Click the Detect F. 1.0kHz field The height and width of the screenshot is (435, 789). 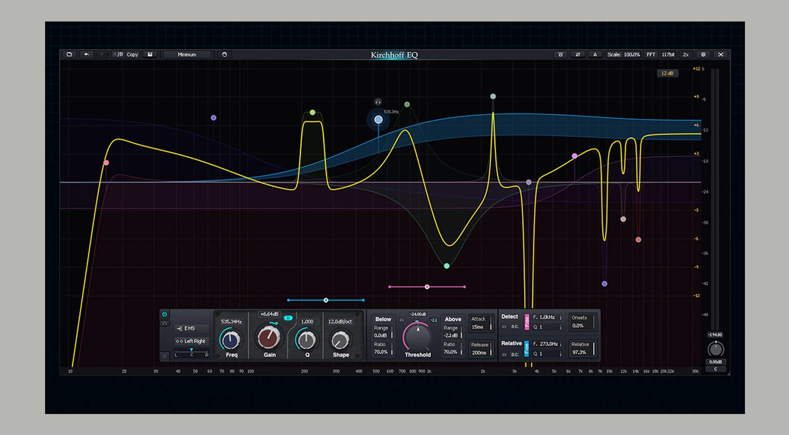pyautogui.click(x=547, y=317)
